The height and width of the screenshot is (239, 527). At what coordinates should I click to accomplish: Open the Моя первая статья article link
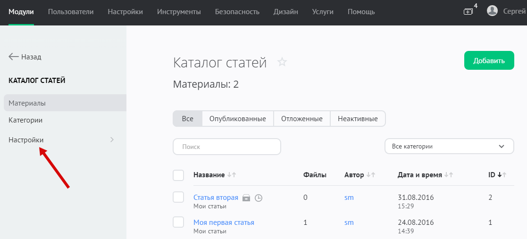pos(224,223)
